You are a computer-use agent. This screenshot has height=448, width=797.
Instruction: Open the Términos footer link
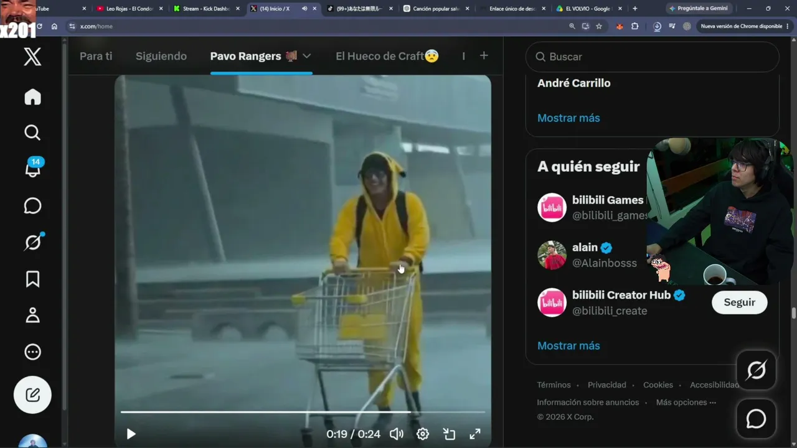[x=554, y=385]
